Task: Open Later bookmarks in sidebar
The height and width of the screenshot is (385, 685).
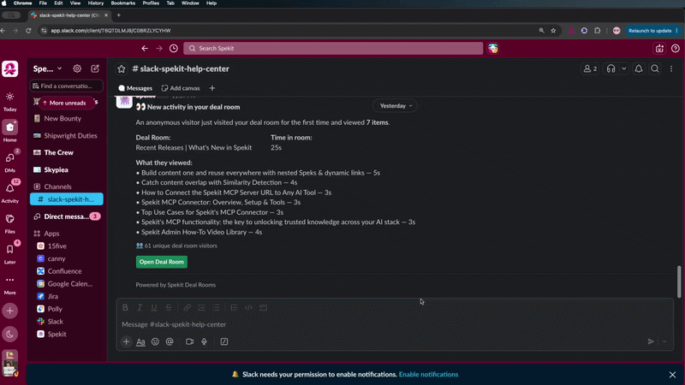Action: [9, 253]
